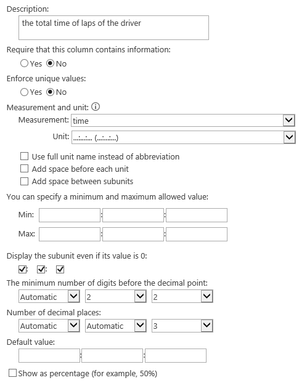Click in the Description text box

113,28
